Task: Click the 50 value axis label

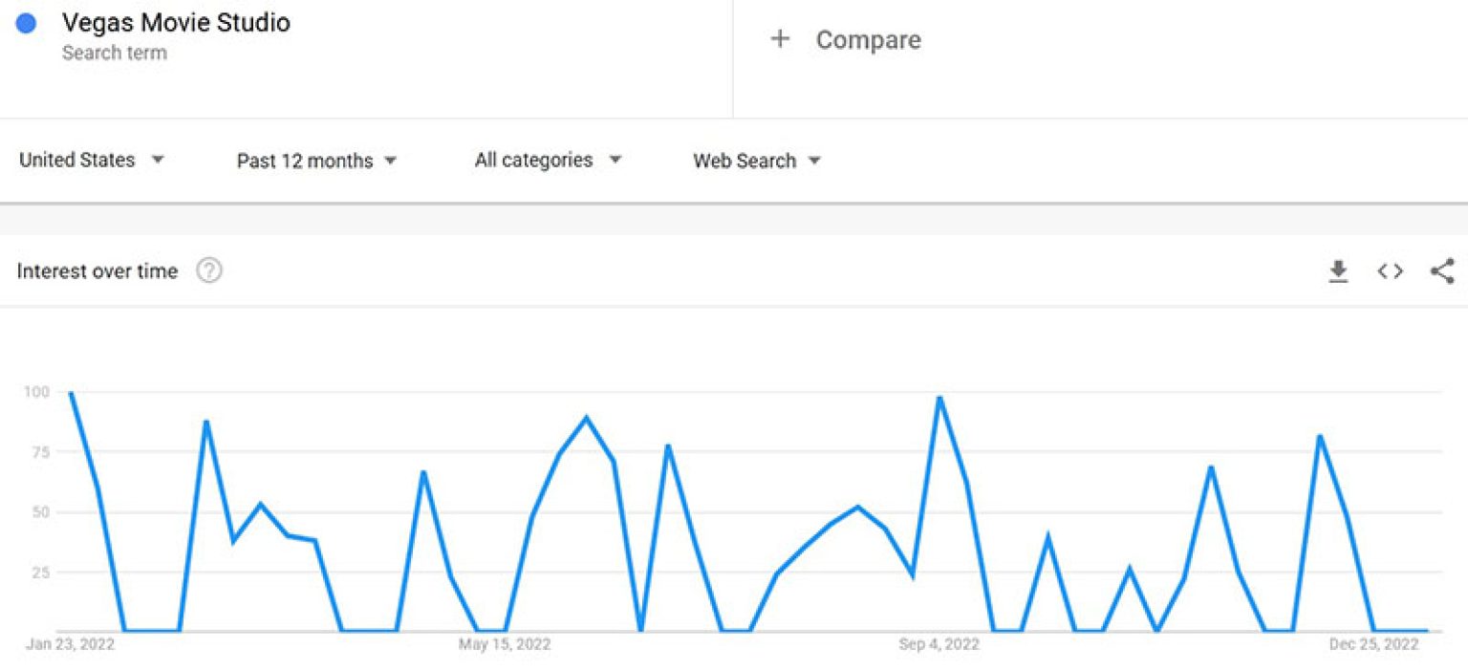Action: tap(39, 512)
